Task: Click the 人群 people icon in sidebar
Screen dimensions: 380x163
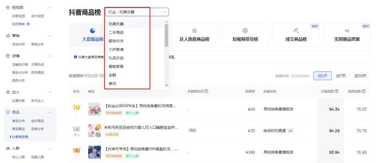Action: (x=8, y=148)
